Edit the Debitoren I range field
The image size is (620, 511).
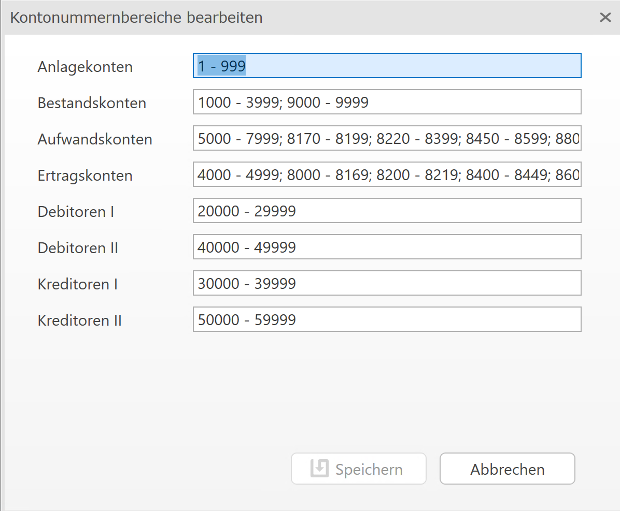pos(387,211)
